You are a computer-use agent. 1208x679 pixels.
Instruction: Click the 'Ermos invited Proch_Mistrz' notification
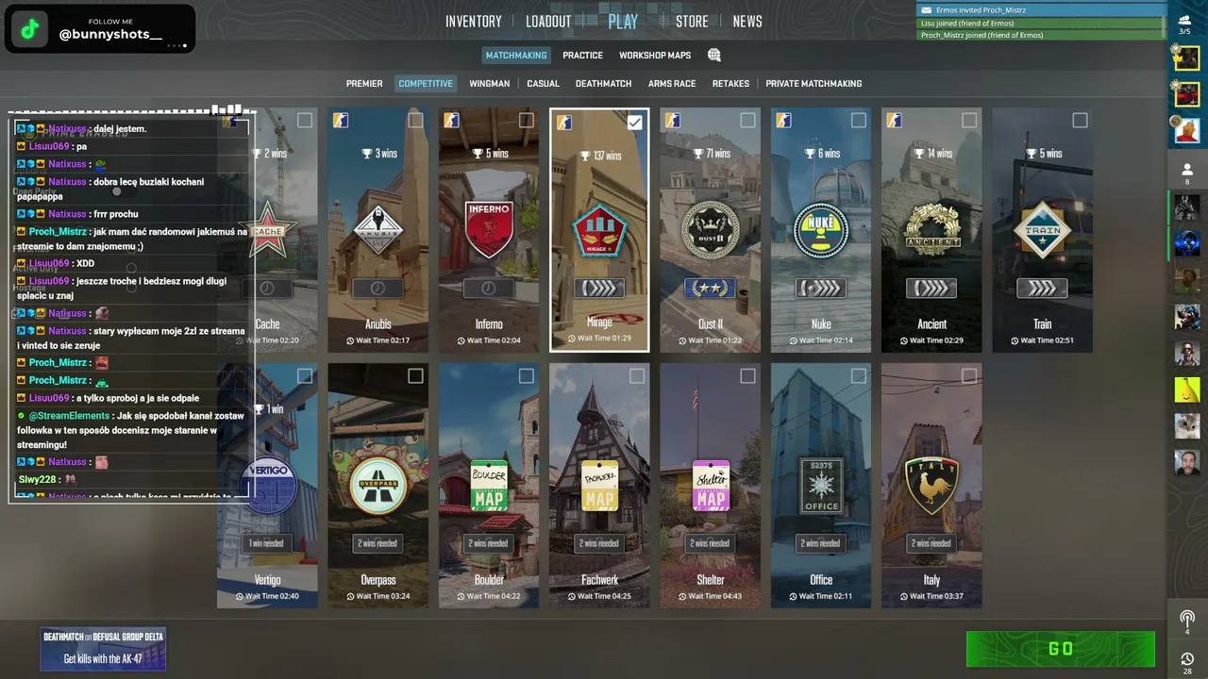click(x=1041, y=10)
